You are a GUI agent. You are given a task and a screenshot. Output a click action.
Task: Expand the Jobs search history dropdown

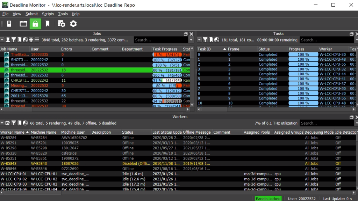tap(191, 40)
